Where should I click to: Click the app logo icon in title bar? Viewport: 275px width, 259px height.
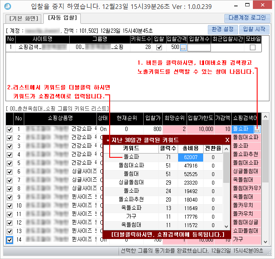coord(8,6)
